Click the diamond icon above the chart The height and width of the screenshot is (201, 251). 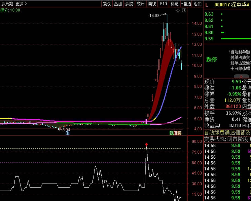[x=178, y=10]
